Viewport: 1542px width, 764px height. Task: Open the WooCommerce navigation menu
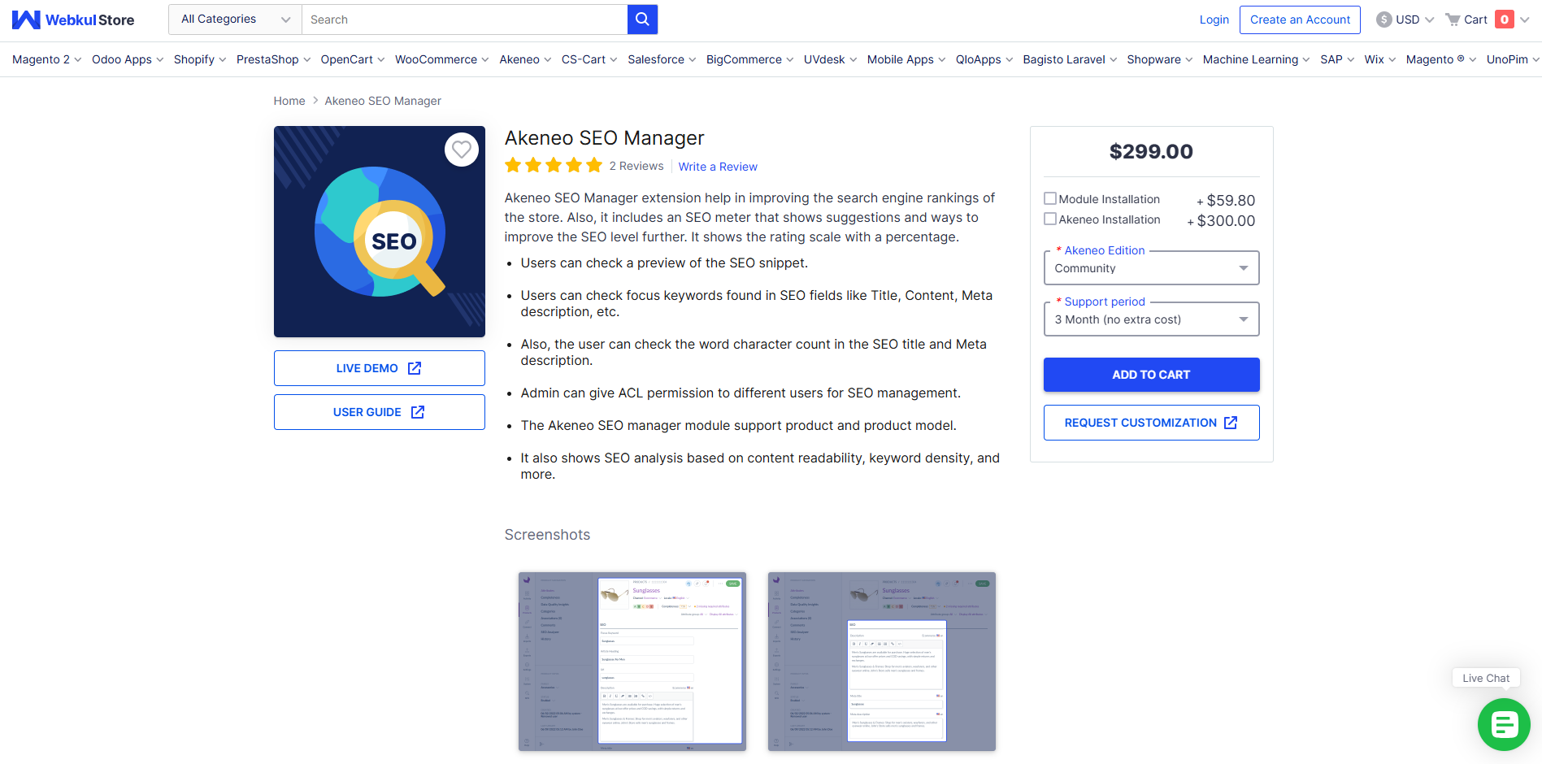pyautogui.click(x=441, y=59)
